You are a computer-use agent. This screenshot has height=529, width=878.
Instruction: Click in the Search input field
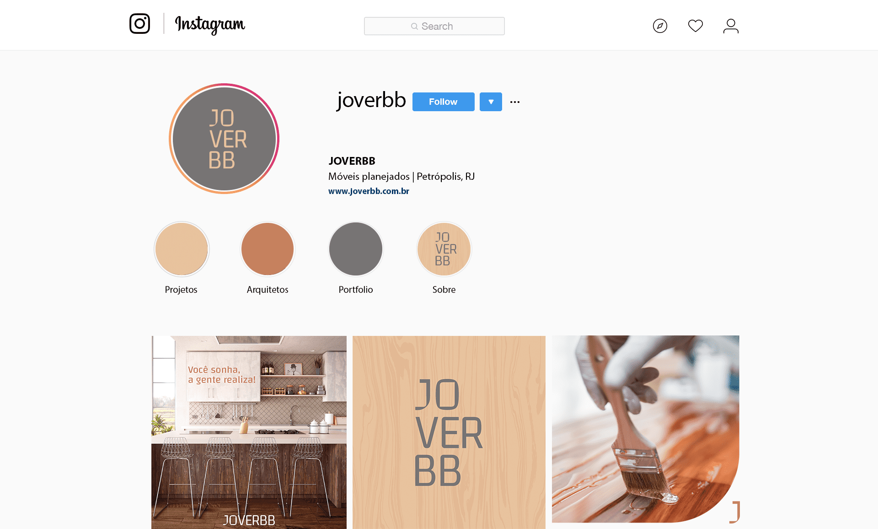point(434,26)
